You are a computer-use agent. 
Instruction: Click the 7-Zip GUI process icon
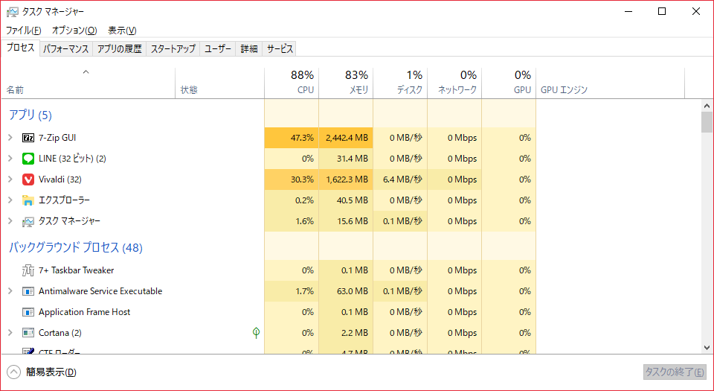coord(28,138)
